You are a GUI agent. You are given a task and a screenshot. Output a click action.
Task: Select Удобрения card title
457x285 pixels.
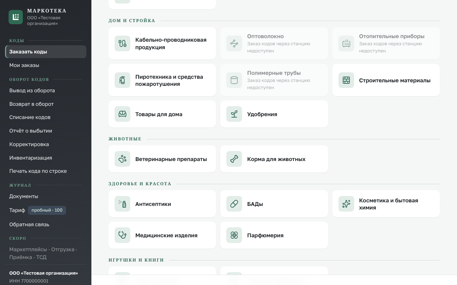[x=262, y=114]
